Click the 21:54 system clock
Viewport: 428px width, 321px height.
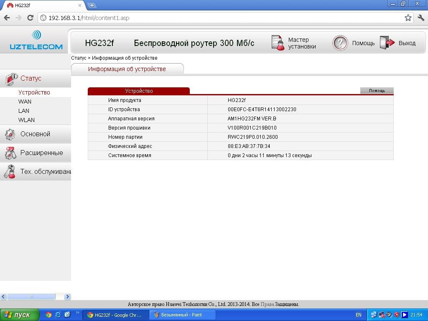coord(417,315)
